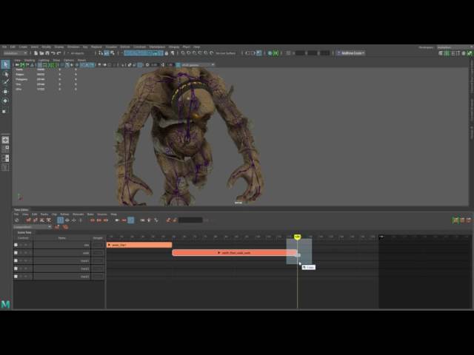The image size is (474, 355).
Task: Click the blue-highlighted snapping icon in Time Editor toolbar
Action: 131,220
